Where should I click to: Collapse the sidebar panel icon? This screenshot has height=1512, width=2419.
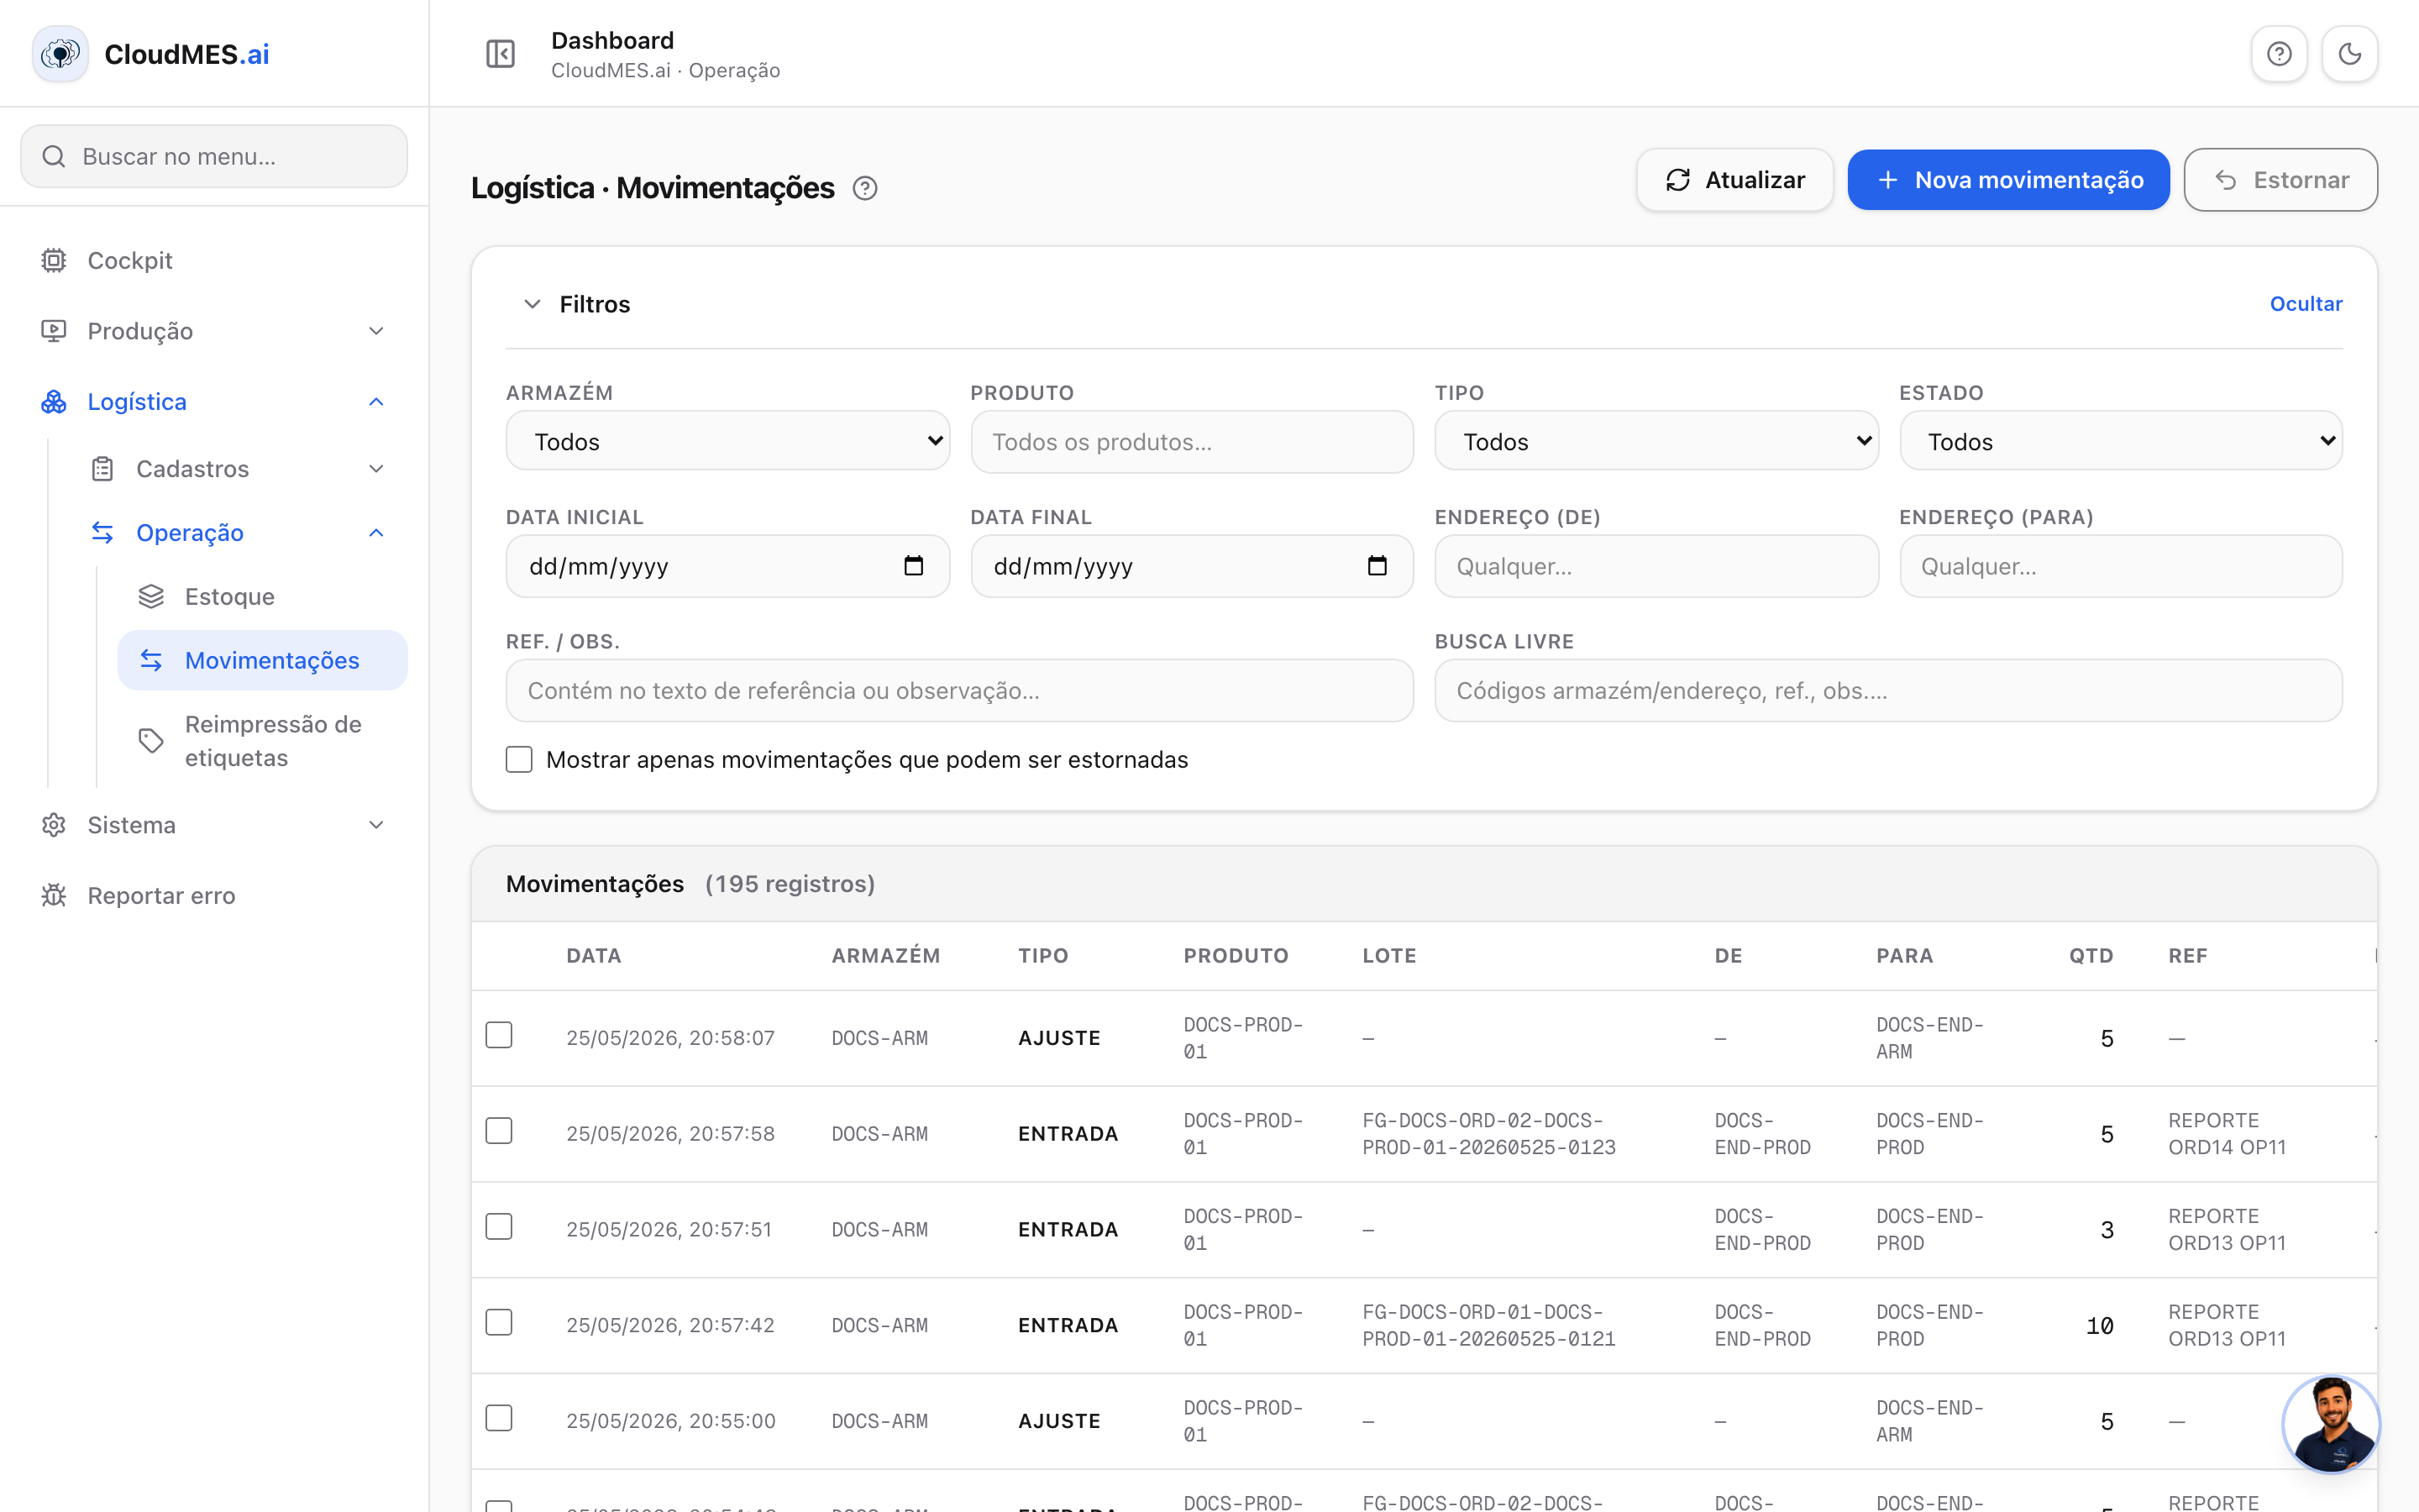[500, 54]
